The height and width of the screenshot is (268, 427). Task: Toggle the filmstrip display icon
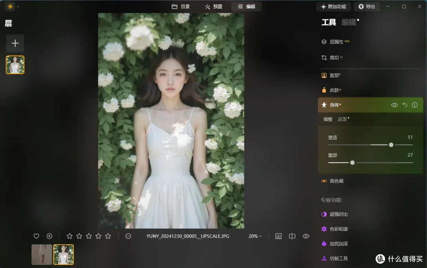[278, 236]
